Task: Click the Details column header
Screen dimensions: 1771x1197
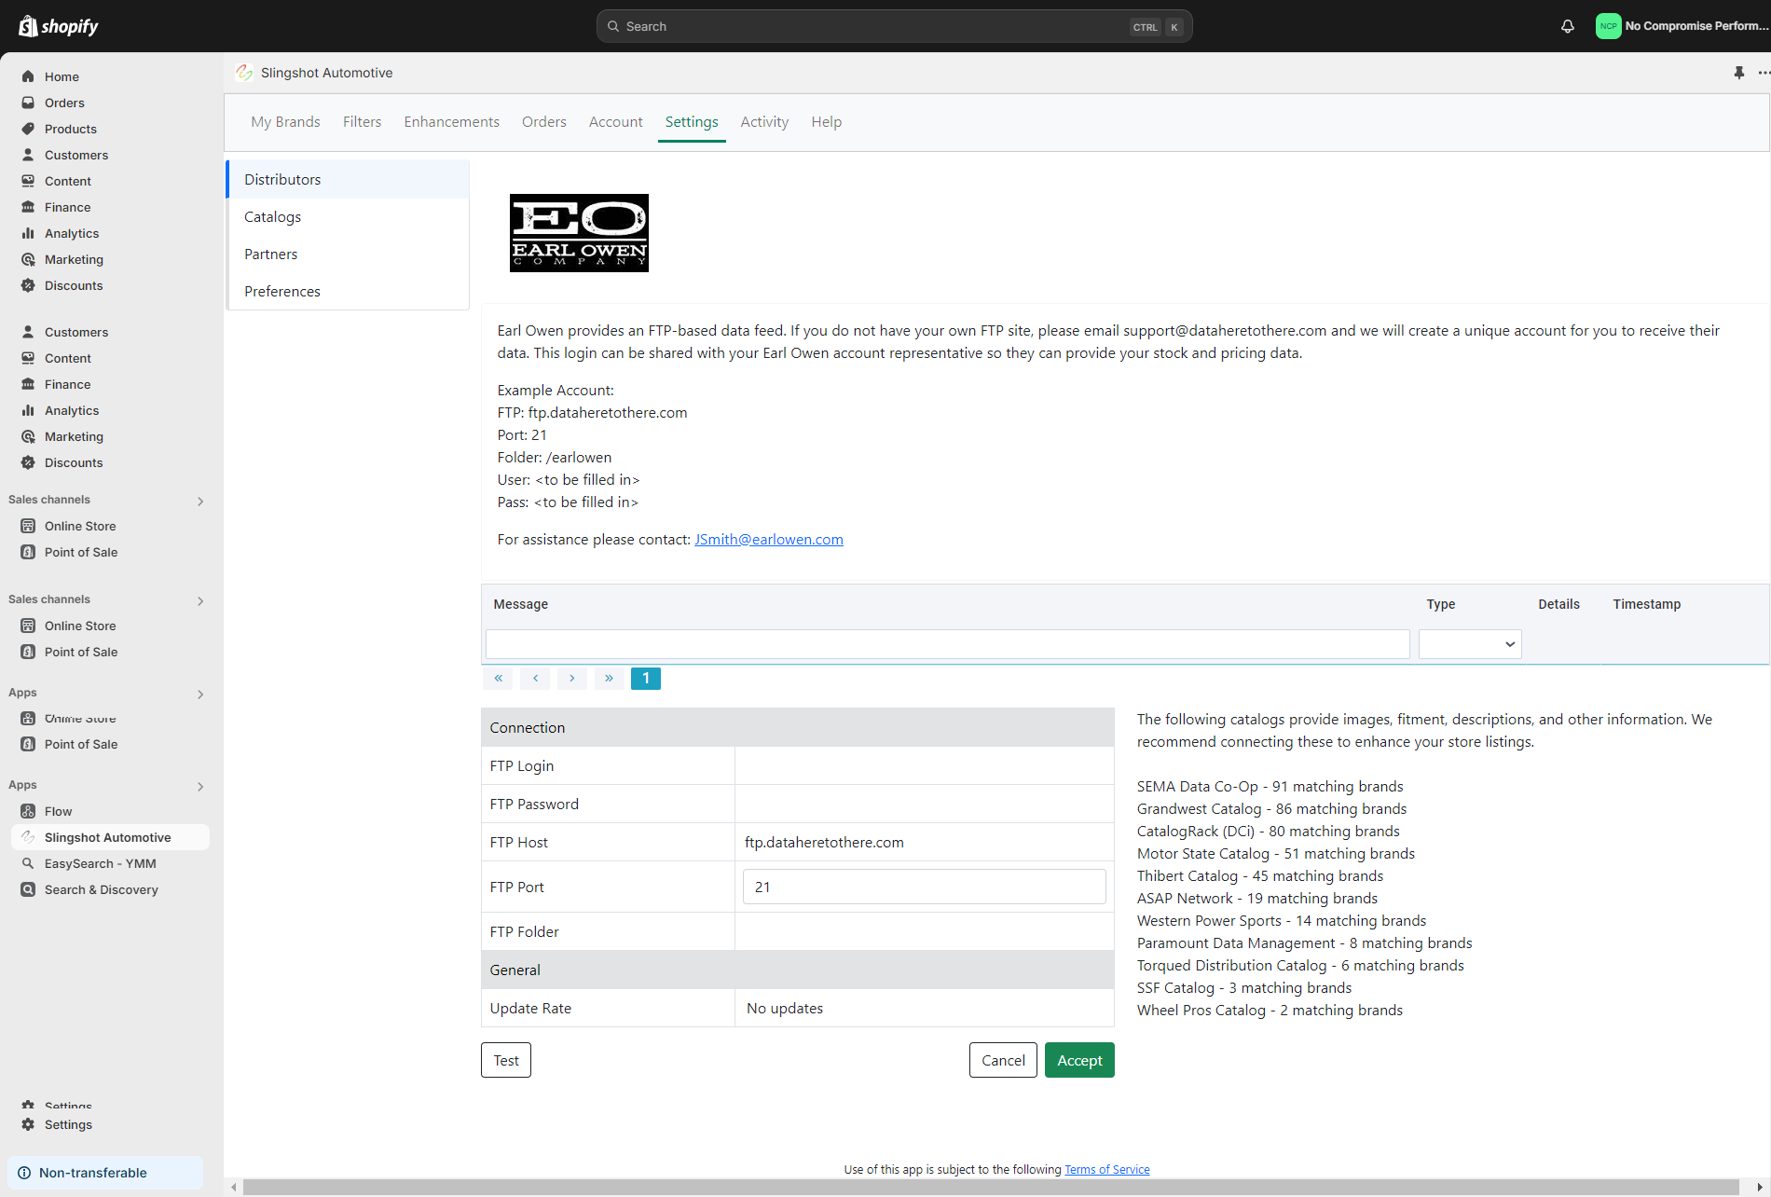Action: [x=1558, y=604]
